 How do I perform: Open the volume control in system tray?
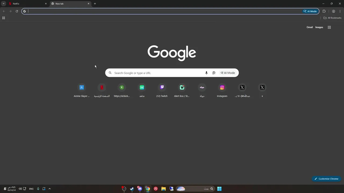20,189
